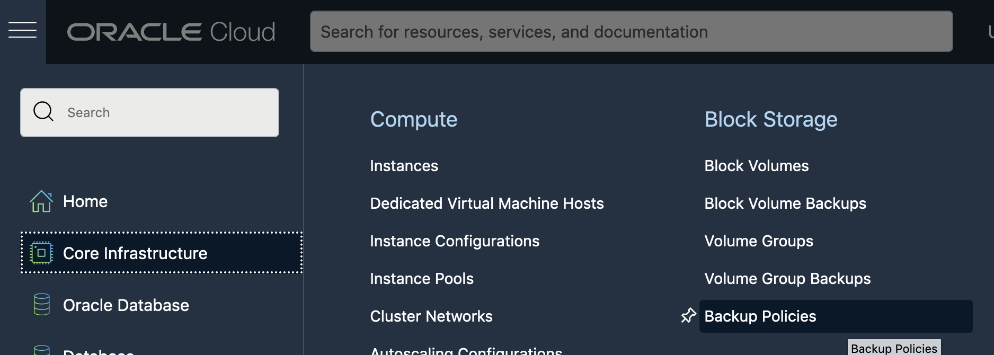This screenshot has height=355, width=994.
Task: Click the Compute section heading
Action: (x=413, y=119)
